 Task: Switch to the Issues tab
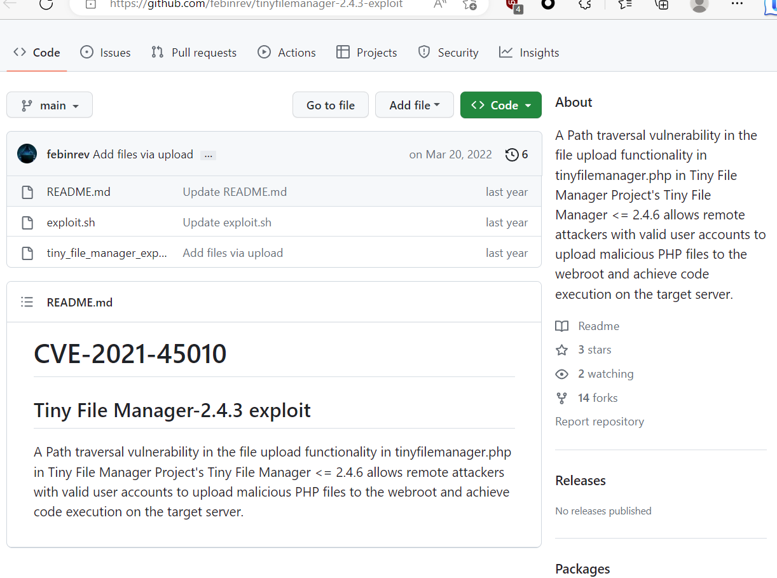pos(106,53)
